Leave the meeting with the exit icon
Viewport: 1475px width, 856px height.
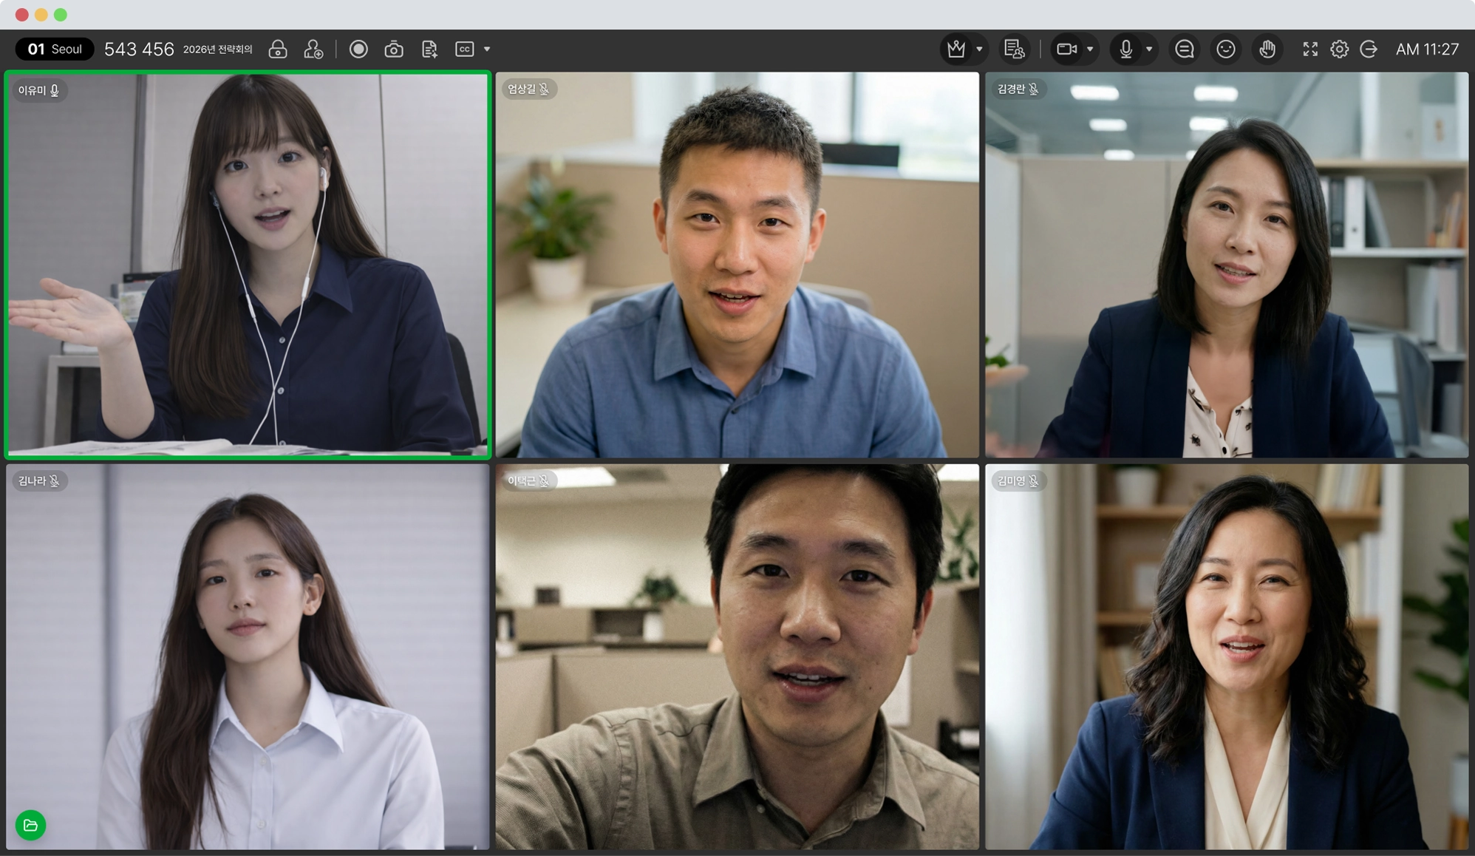point(1369,49)
